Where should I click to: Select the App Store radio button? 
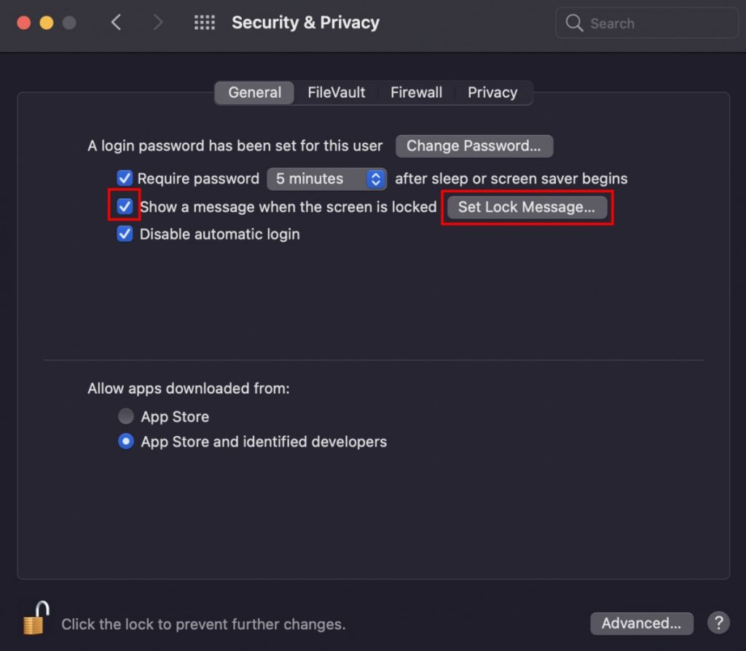pos(125,416)
